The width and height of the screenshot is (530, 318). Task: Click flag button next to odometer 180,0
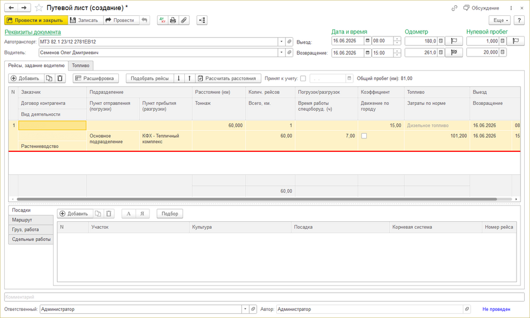click(x=454, y=41)
